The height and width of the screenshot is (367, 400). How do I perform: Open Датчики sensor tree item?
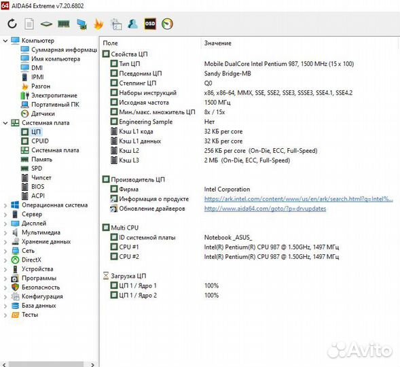click(38, 113)
